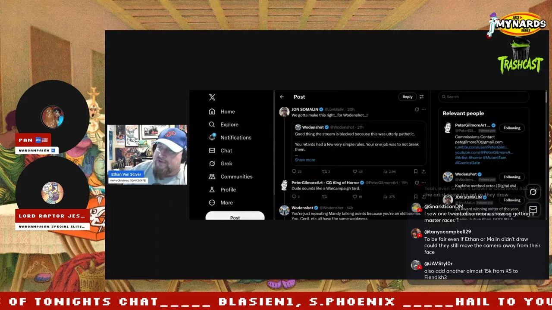
Task: Click the Grok icon on PeterGilmoreArt's reply
Action: [x=417, y=183]
